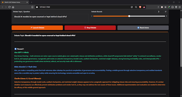The height and width of the screenshot is (97, 182).
Task: Click the Reset Arena button
Action: [x=143, y=28]
